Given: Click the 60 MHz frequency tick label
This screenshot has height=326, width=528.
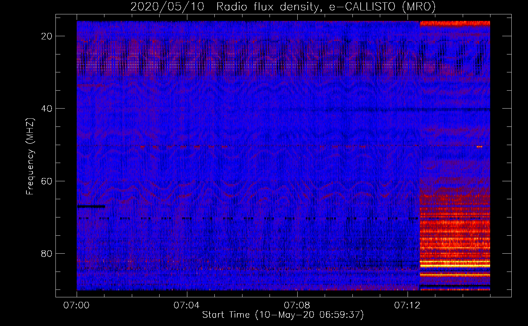Looking at the screenshot, I should tap(47, 181).
